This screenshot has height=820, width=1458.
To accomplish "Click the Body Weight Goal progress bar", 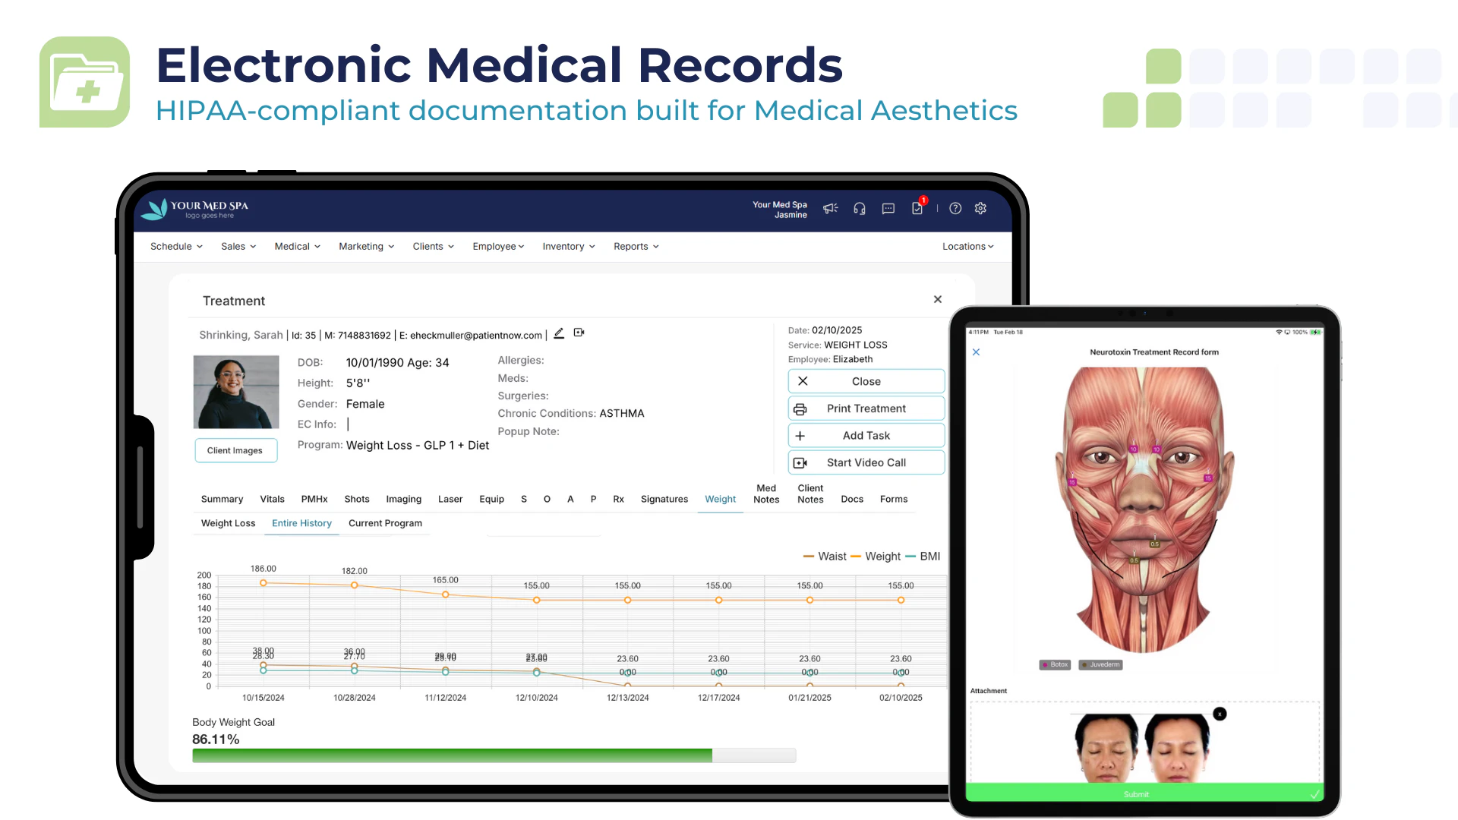I will click(493, 755).
